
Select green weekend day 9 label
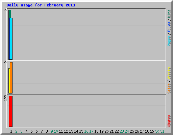coord(52,131)
